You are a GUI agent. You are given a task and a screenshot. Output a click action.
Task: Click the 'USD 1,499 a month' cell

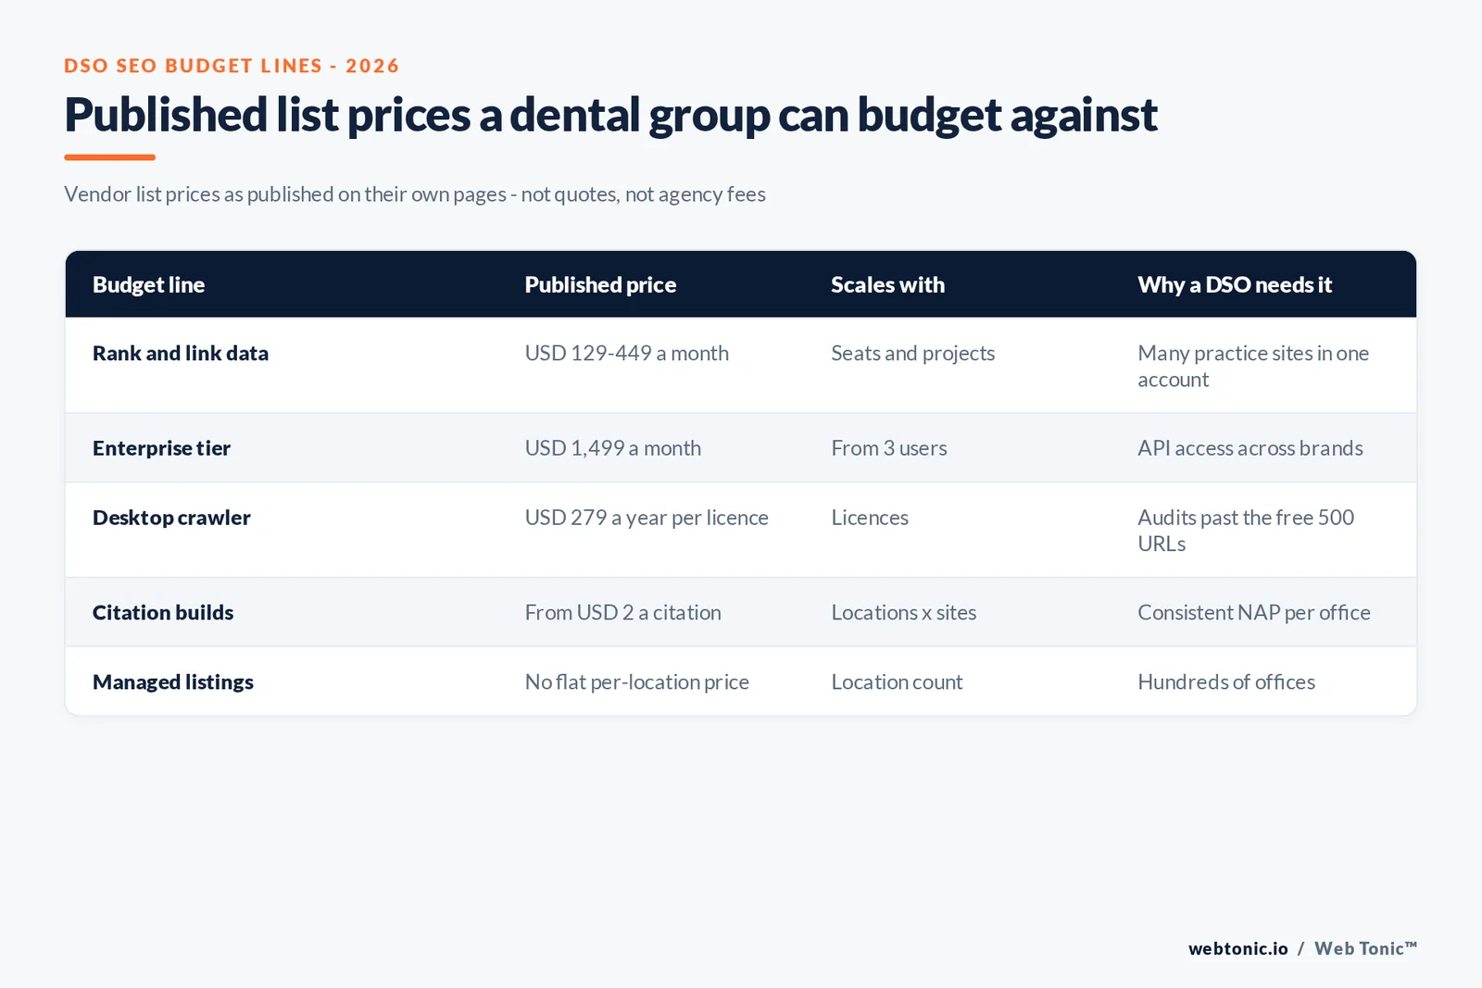613,448
